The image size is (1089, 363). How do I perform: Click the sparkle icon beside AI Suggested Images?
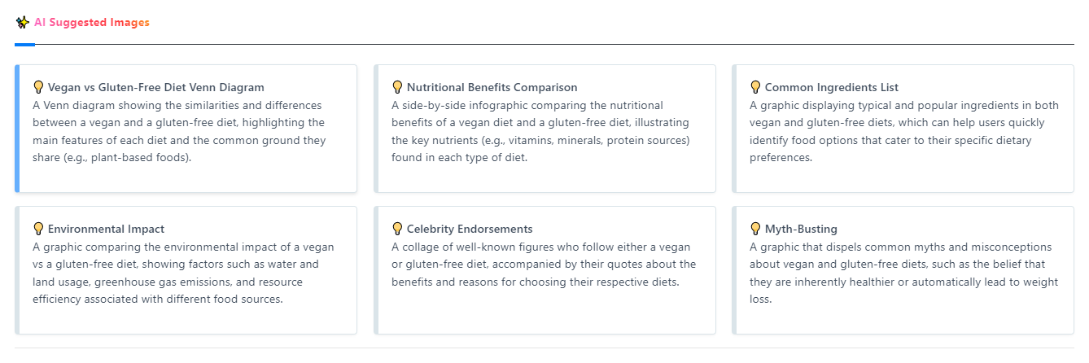(23, 23)
